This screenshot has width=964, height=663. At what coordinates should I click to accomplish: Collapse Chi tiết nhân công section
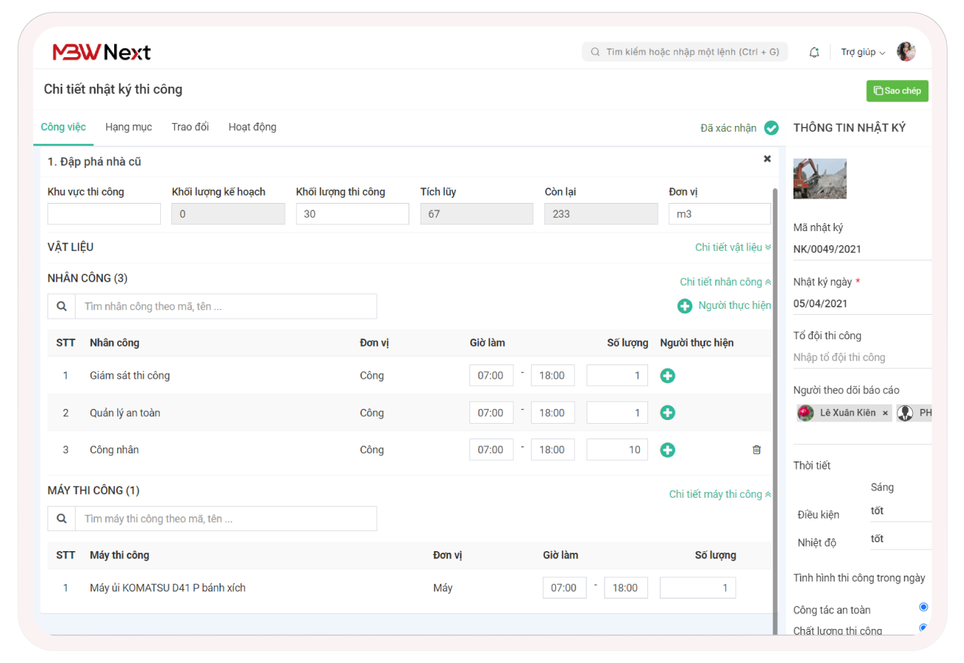(x=725, y=282)
